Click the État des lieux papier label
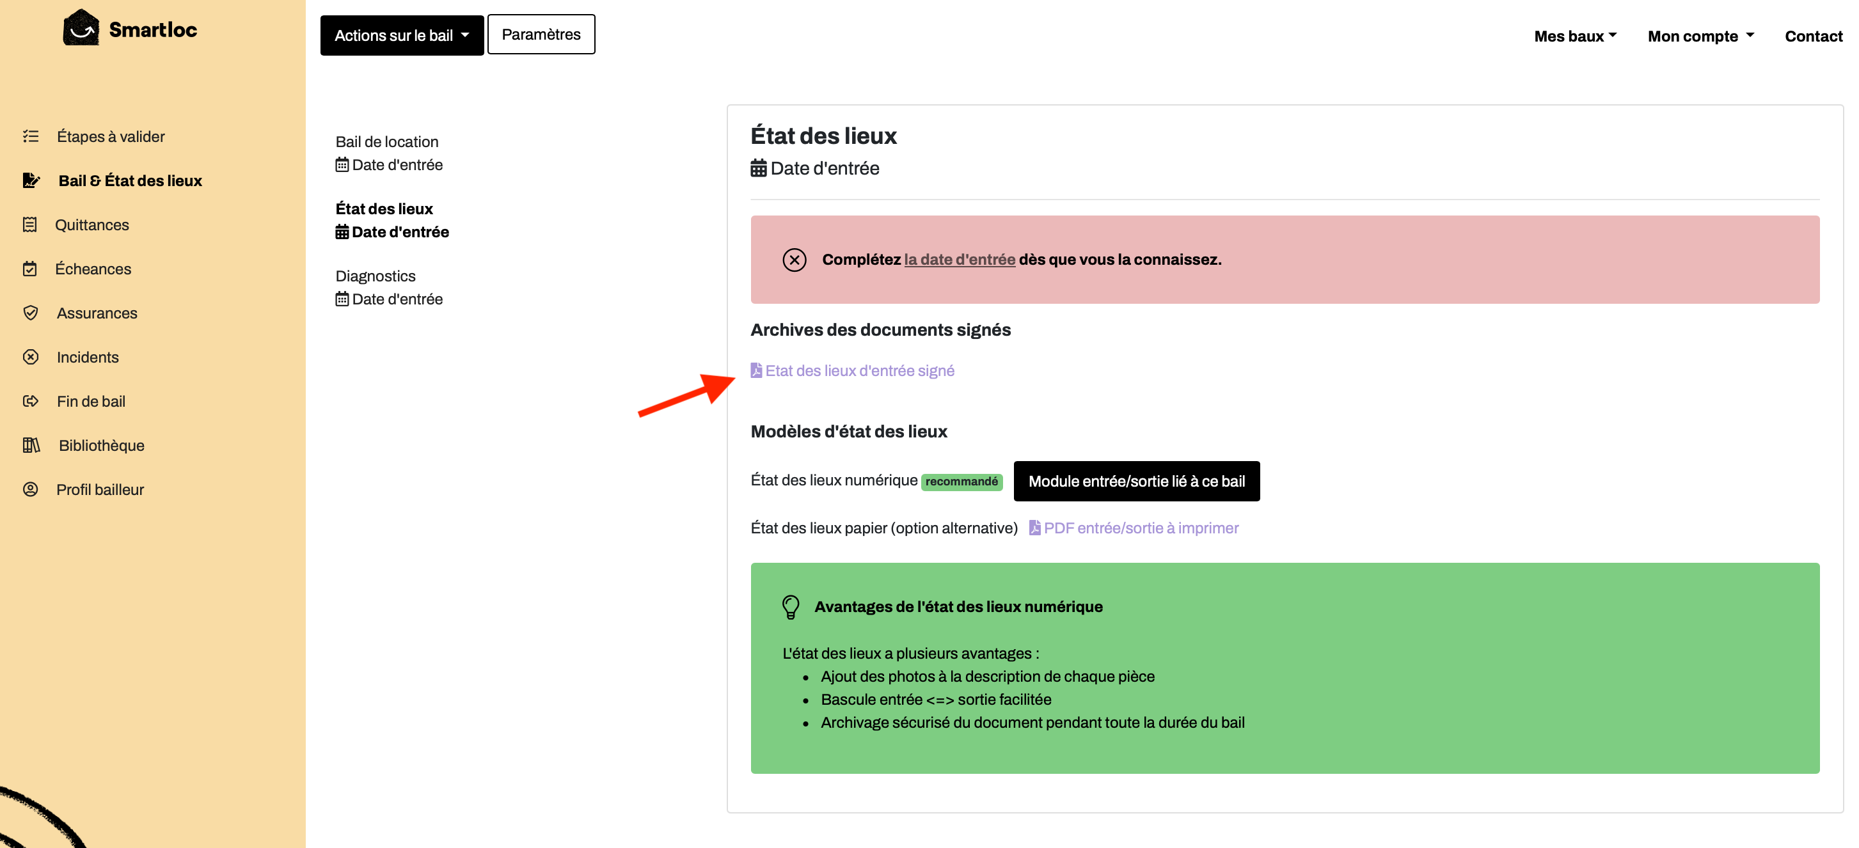 884,528
